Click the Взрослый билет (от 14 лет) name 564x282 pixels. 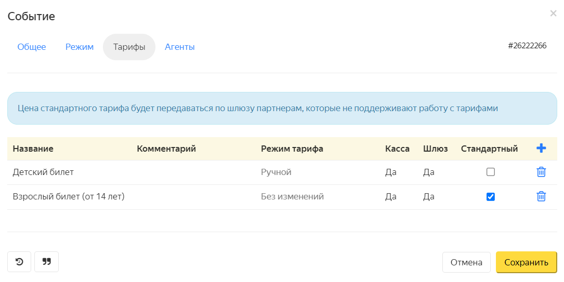(69, 196)
